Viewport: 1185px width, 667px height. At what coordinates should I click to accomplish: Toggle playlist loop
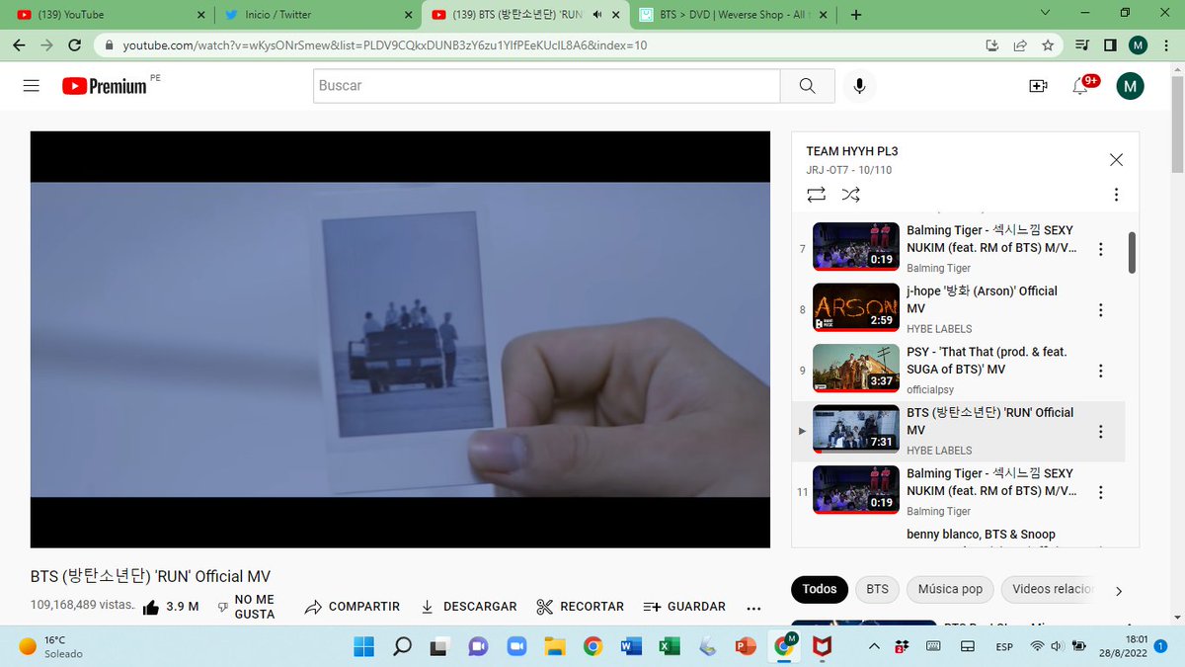coord(816,195)
